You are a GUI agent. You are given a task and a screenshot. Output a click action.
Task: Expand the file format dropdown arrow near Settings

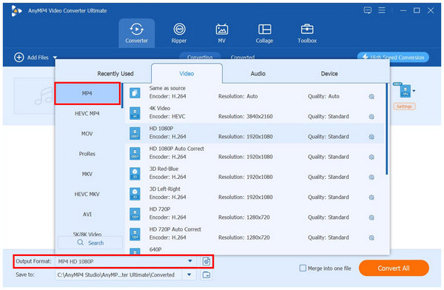coord(414,91)
